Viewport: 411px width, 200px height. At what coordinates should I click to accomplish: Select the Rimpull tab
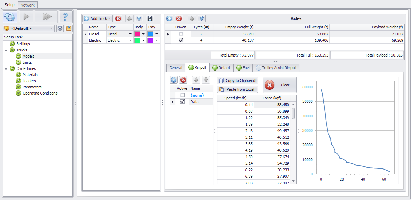[x=197, y=67]
